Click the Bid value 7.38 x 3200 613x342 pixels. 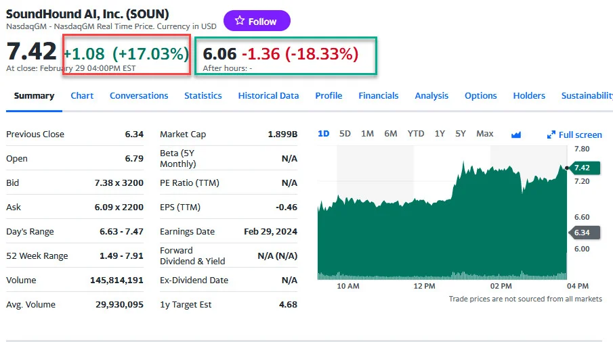(119, 183)
